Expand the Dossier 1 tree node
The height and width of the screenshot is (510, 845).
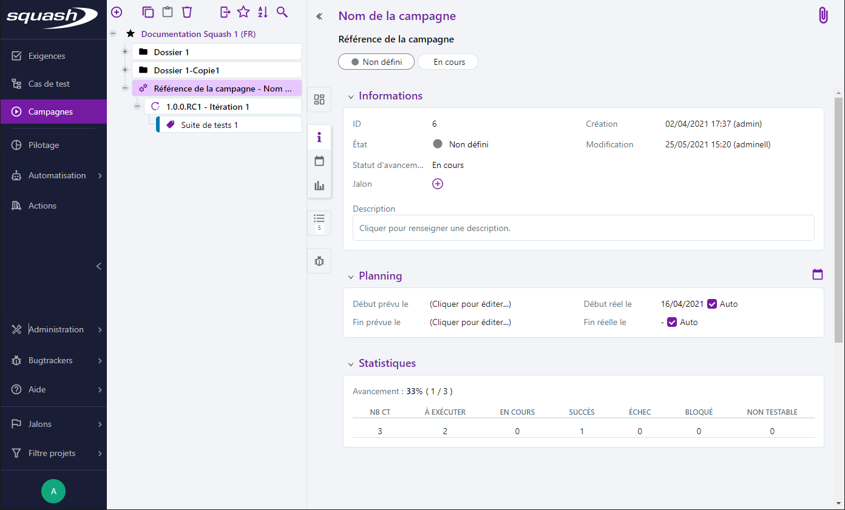[x=125, y=52]
